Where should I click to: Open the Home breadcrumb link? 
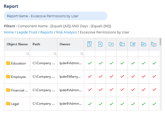coord(9,32)
